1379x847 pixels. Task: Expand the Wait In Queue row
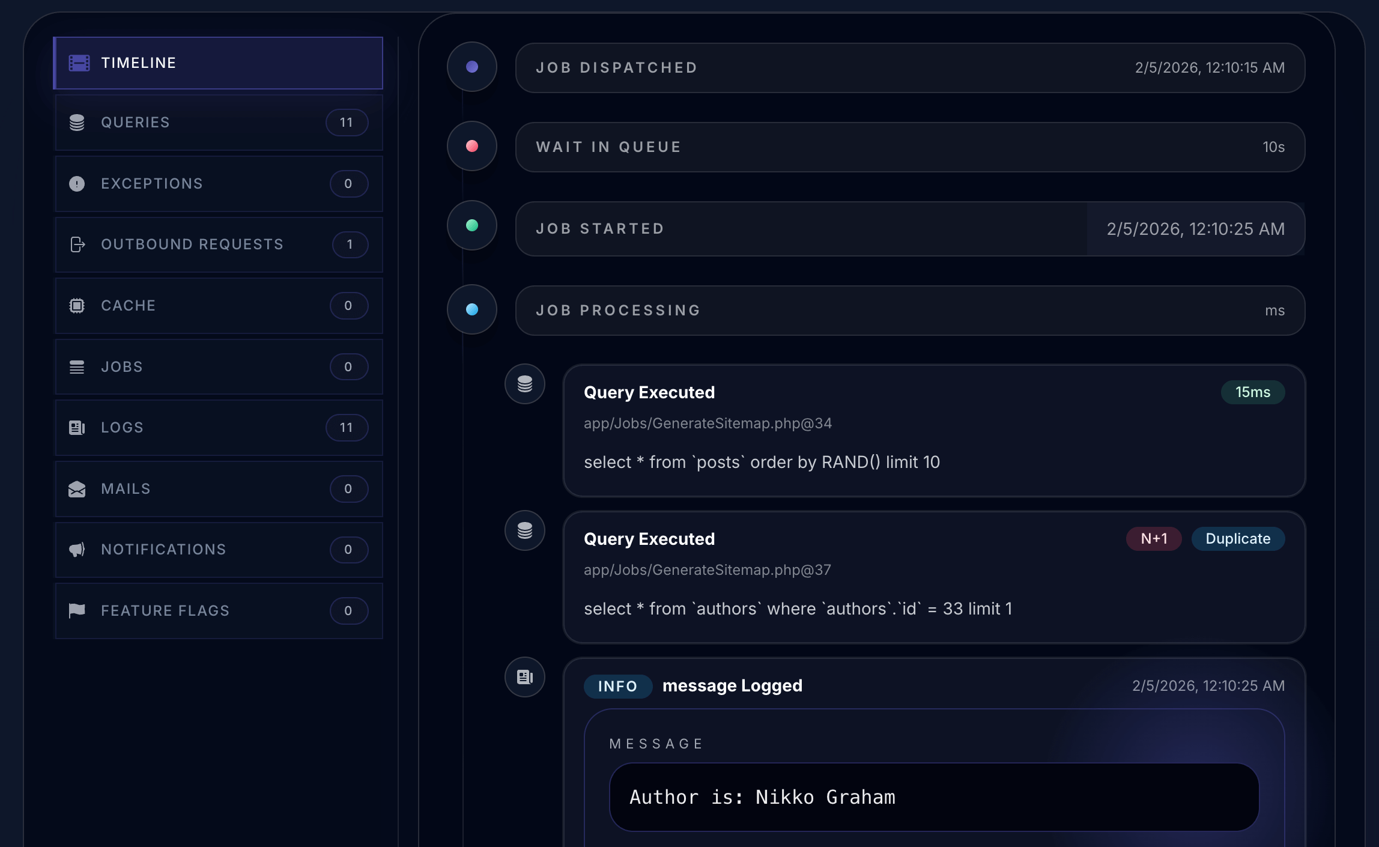pyautogui.click(x=909, y=147)
